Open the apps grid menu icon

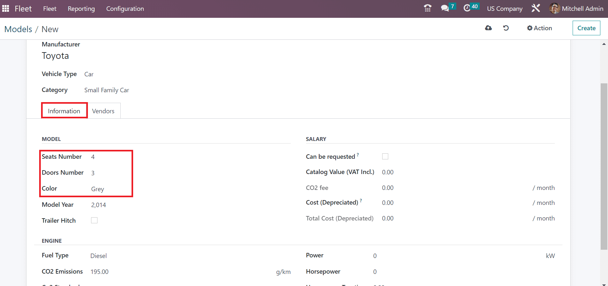click(x=5, y=9)
